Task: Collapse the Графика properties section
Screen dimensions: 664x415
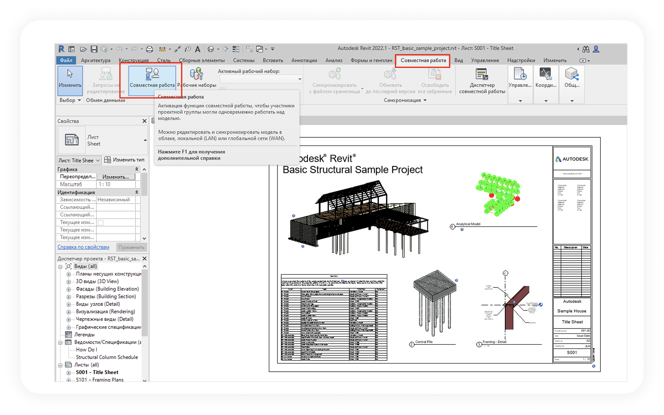Action: point(137,169)
